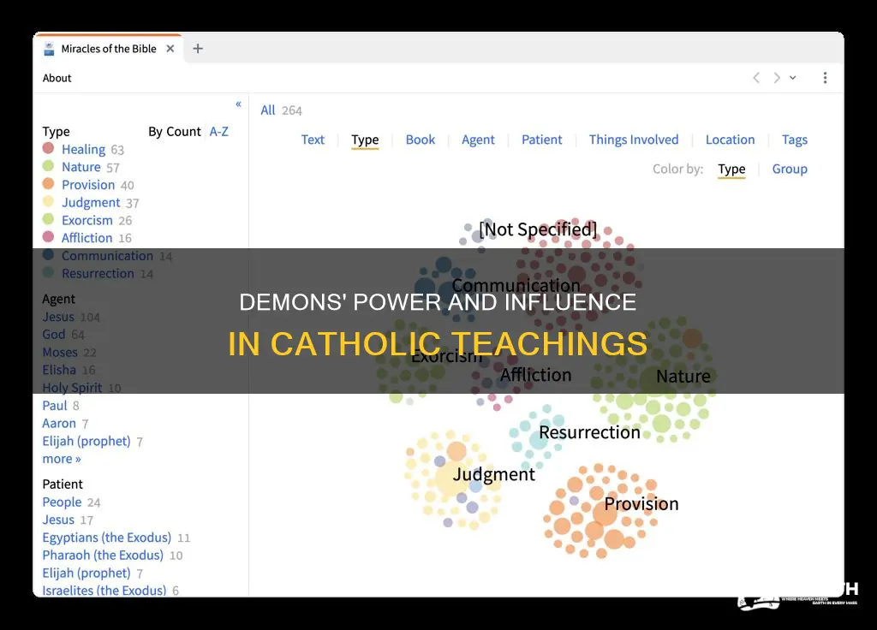Close the Miracles of the Bible tab
Screen dimensions: 877x630
click(x=170, y=49)
